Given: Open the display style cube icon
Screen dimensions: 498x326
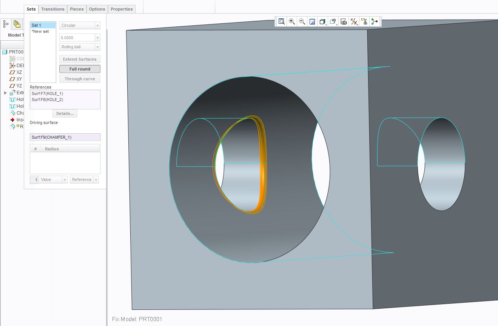Looking at the screenshot, I should [x=323, y=21].
